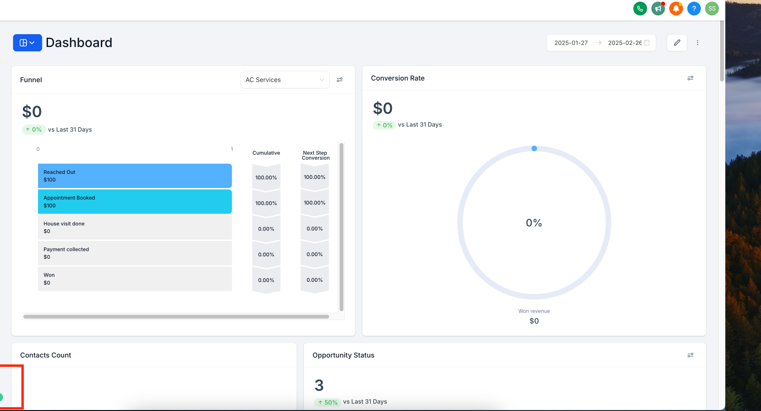Expand the AC Services pipeline dropdown
Image resolution: width=761 pixels, height=411 pixels.
click(285, 80)
